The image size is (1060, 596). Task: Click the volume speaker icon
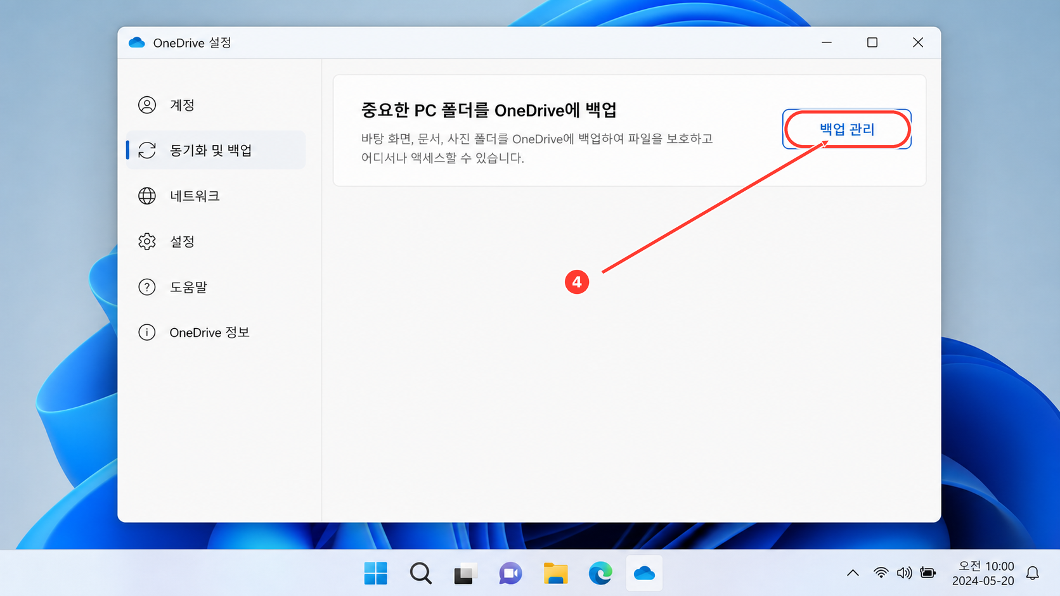click(904, 573)
